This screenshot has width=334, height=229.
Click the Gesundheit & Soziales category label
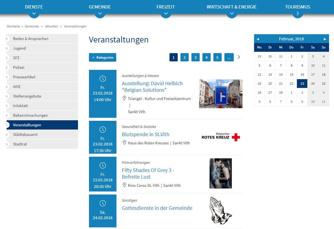coord(139,127)
